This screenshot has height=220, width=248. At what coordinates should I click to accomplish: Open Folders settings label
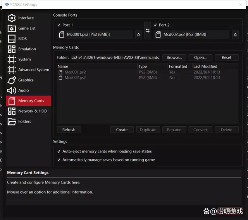(x=25, y=122)
